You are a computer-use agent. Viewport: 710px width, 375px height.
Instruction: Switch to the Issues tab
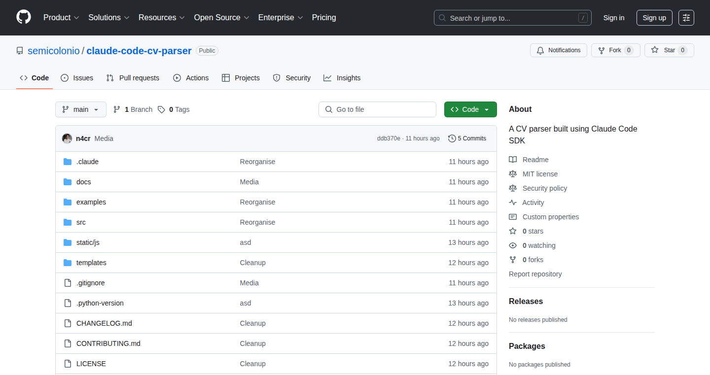[77, 78]
